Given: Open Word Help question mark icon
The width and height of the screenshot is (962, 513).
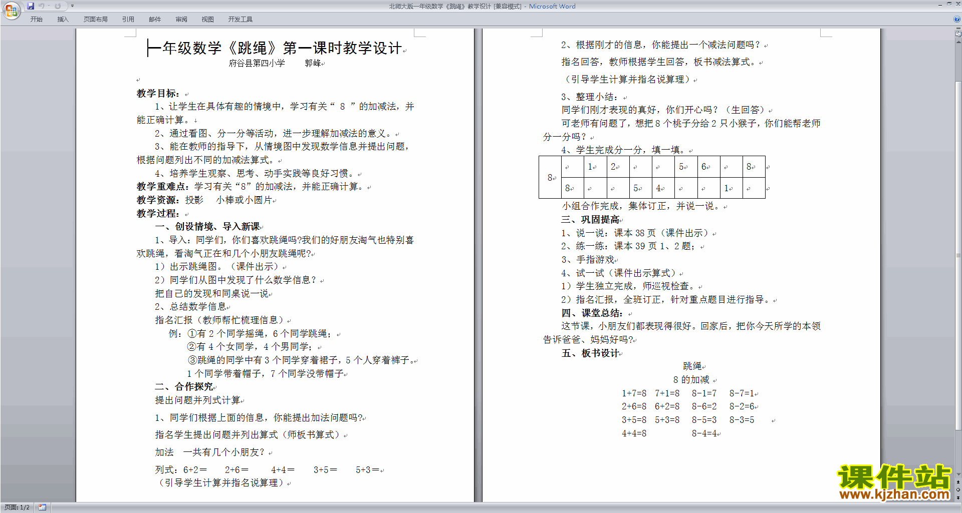Looking at the screenshot, I should (957, 19).
